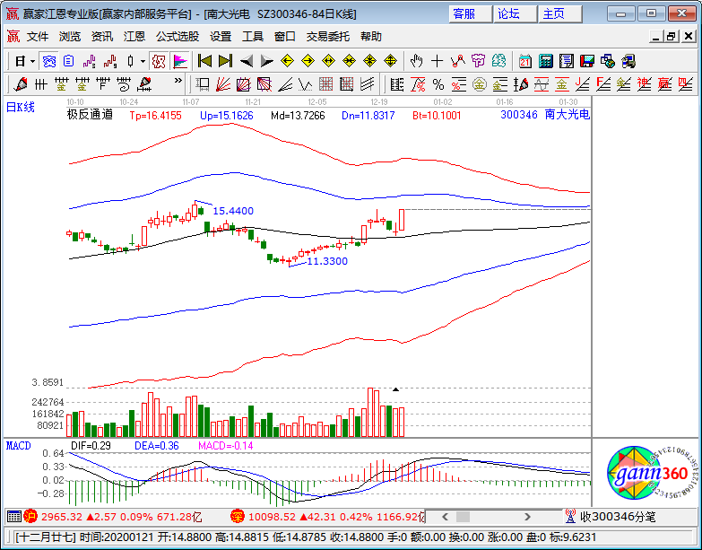This screenshot has width=702, height=550.
Task: Open the 公式选股 menu
Action: 178,37
